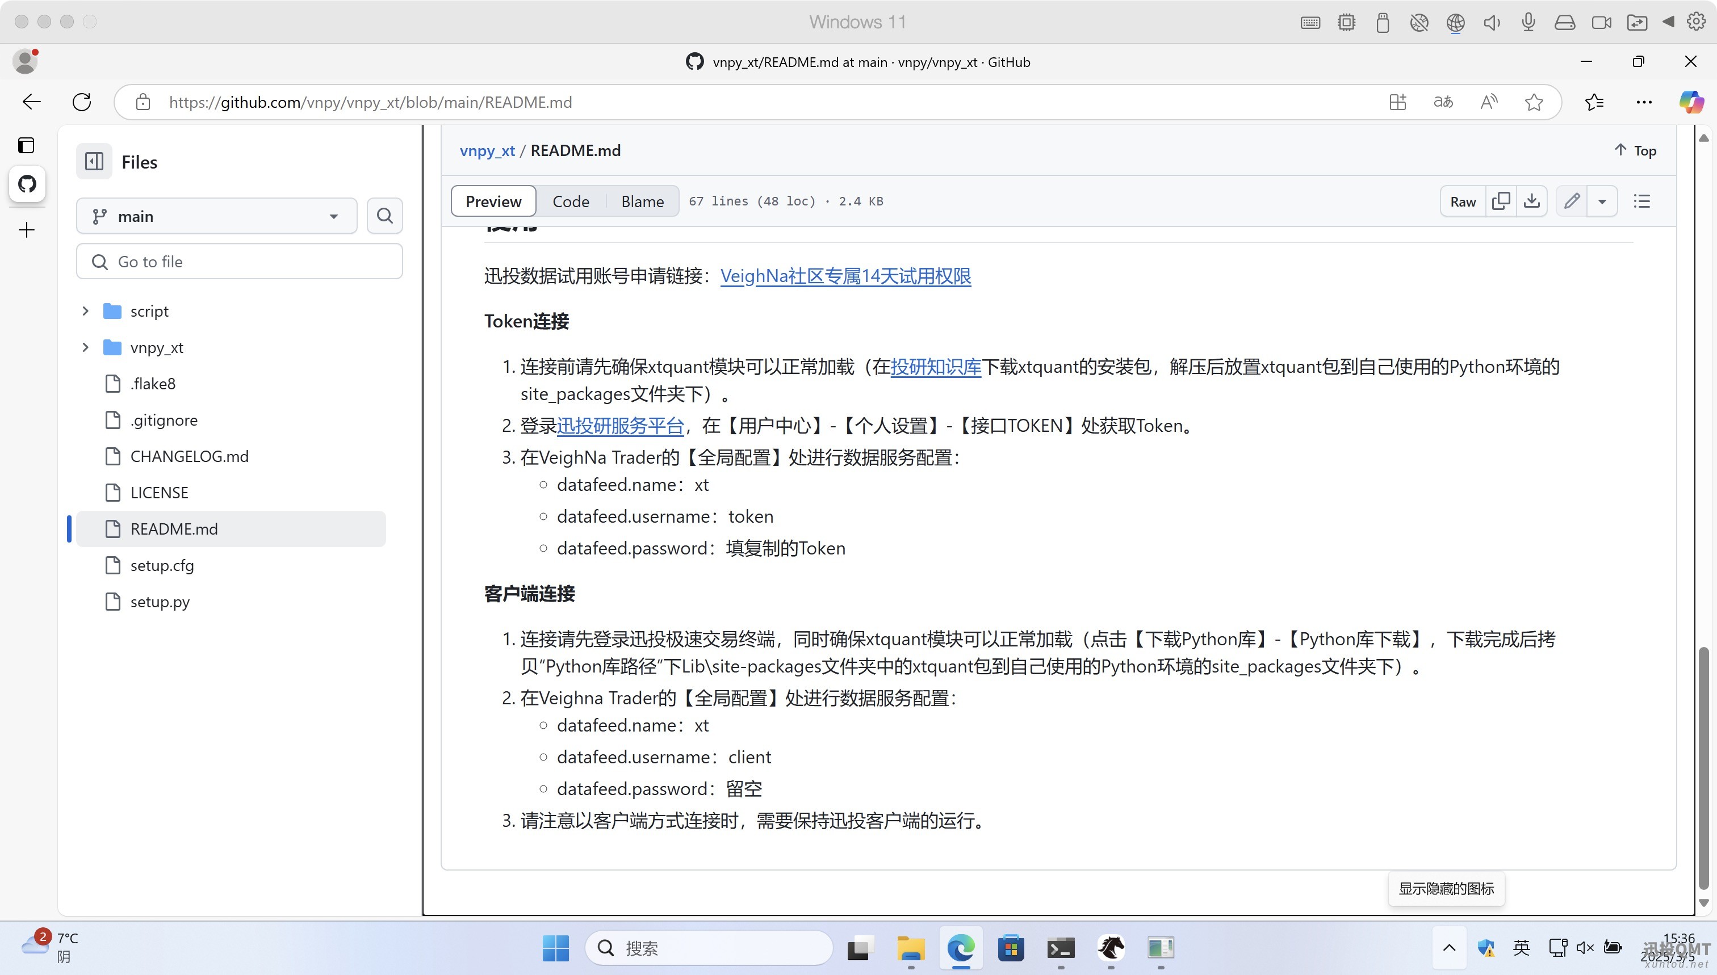Screen dimensions: 1717x975
Task: Search files with the magnifier button
Action: (x=384, y=216)
